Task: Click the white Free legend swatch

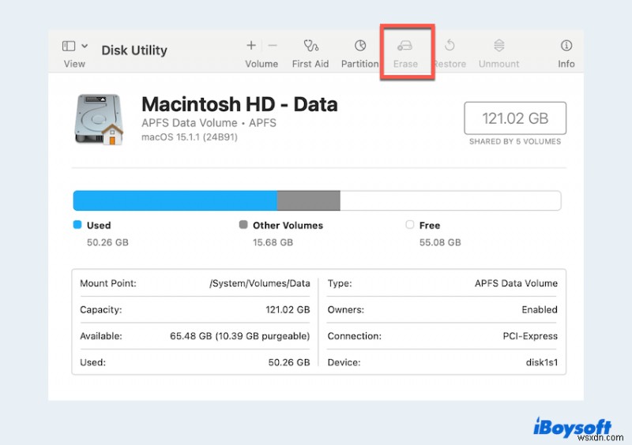Action: pos(410,225)
